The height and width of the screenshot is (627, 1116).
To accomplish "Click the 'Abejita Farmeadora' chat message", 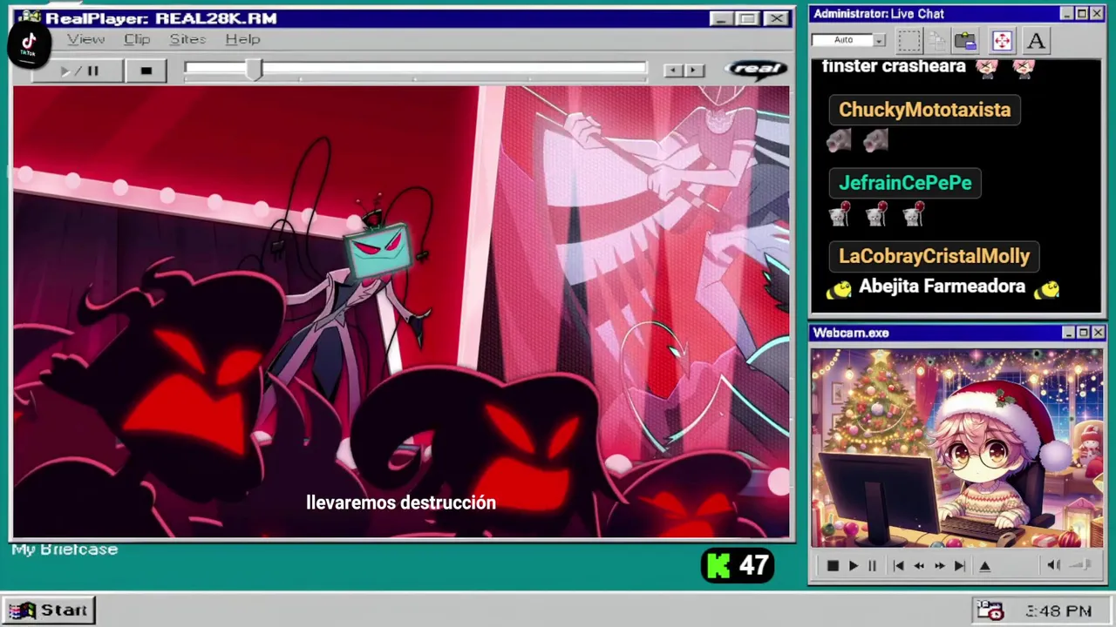I will (x=942, y=287).
